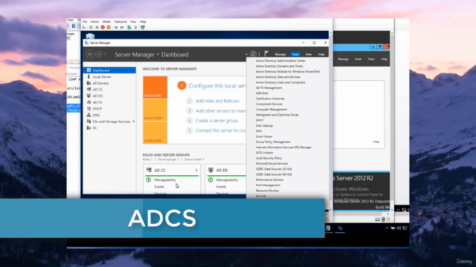Open the File menu of VM window
Screen dimensions: 476x267
tap(85, 22)
